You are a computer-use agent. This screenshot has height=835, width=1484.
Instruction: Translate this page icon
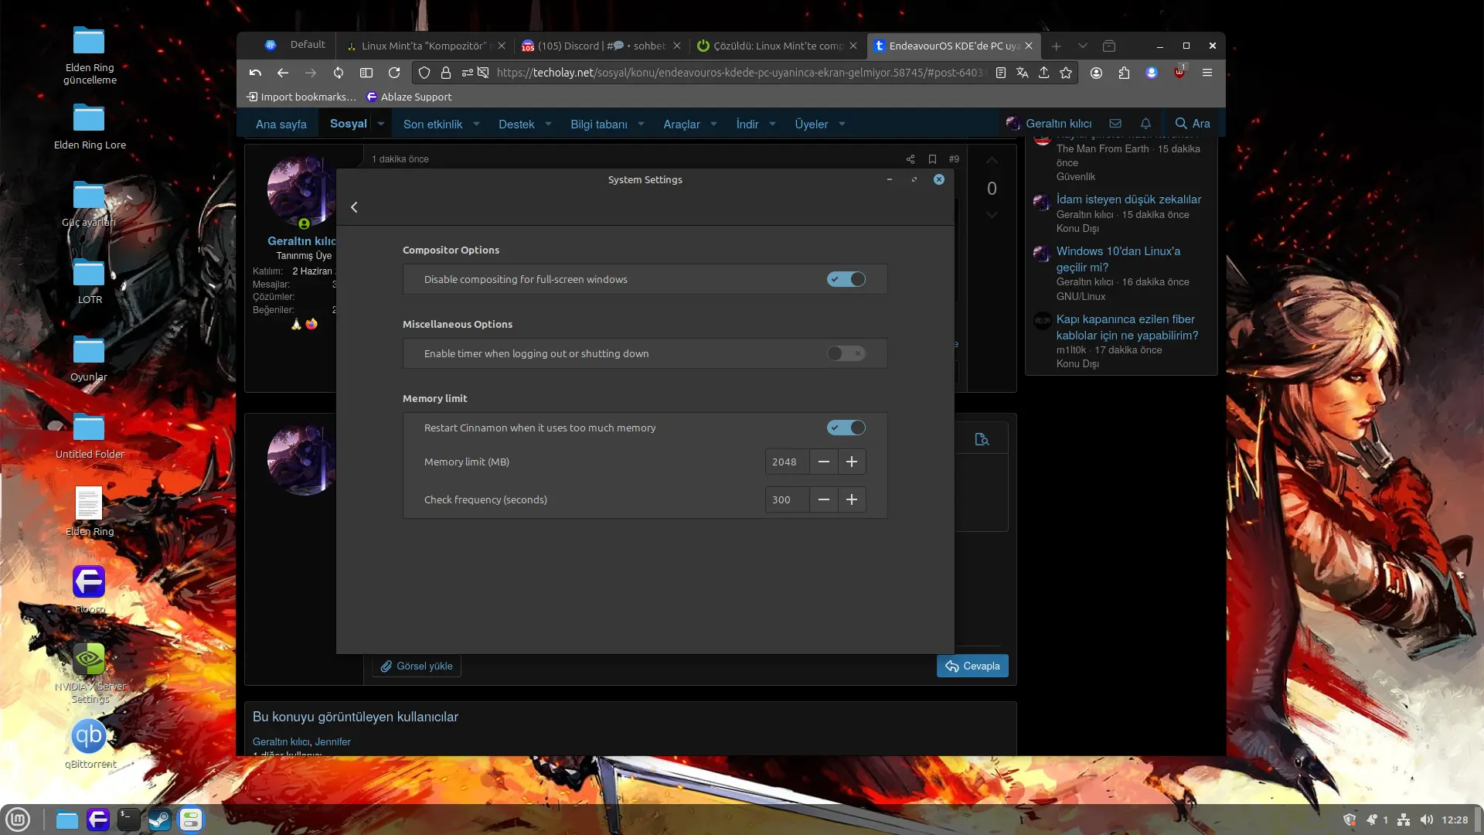[1023, 73]
